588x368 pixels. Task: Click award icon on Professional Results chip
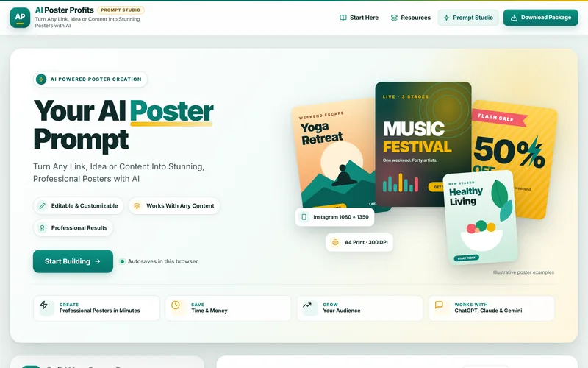tap(43, 228)
